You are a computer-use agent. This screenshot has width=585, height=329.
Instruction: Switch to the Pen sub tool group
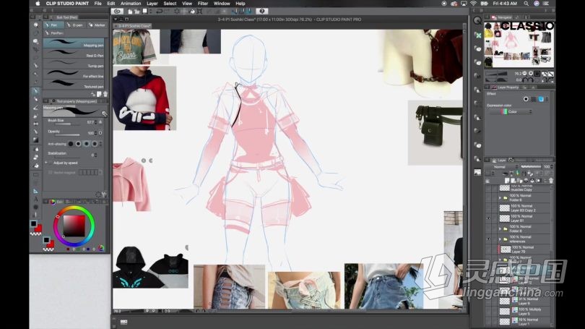point(52,25)
